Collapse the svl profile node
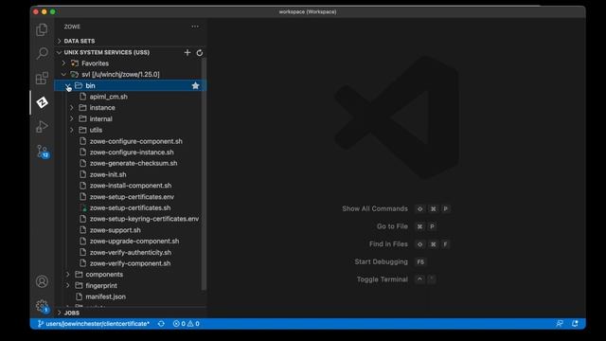The height and width of the screenshot is (341, 606). (63, 74)
